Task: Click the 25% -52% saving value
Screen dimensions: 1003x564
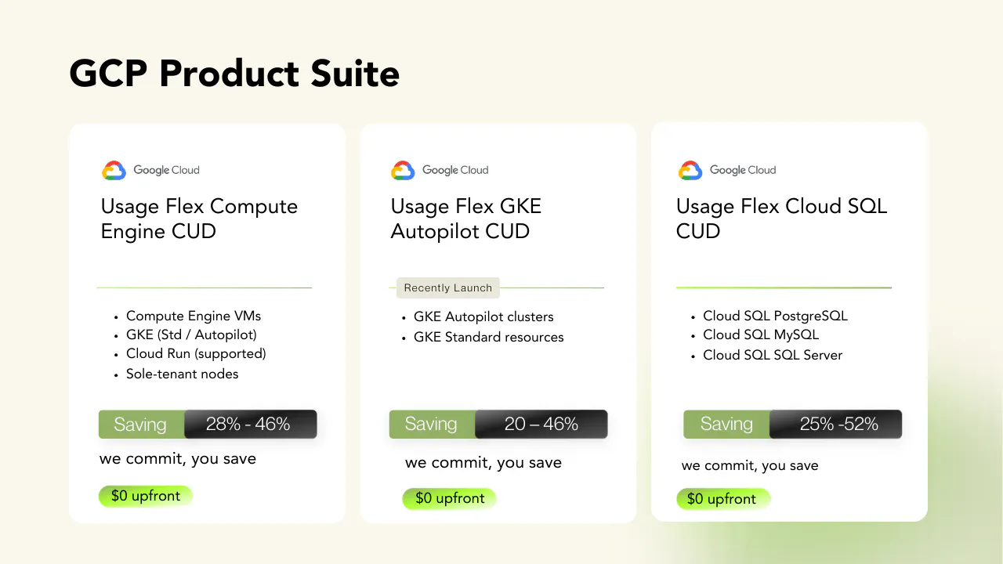Action: coord(835,424)
